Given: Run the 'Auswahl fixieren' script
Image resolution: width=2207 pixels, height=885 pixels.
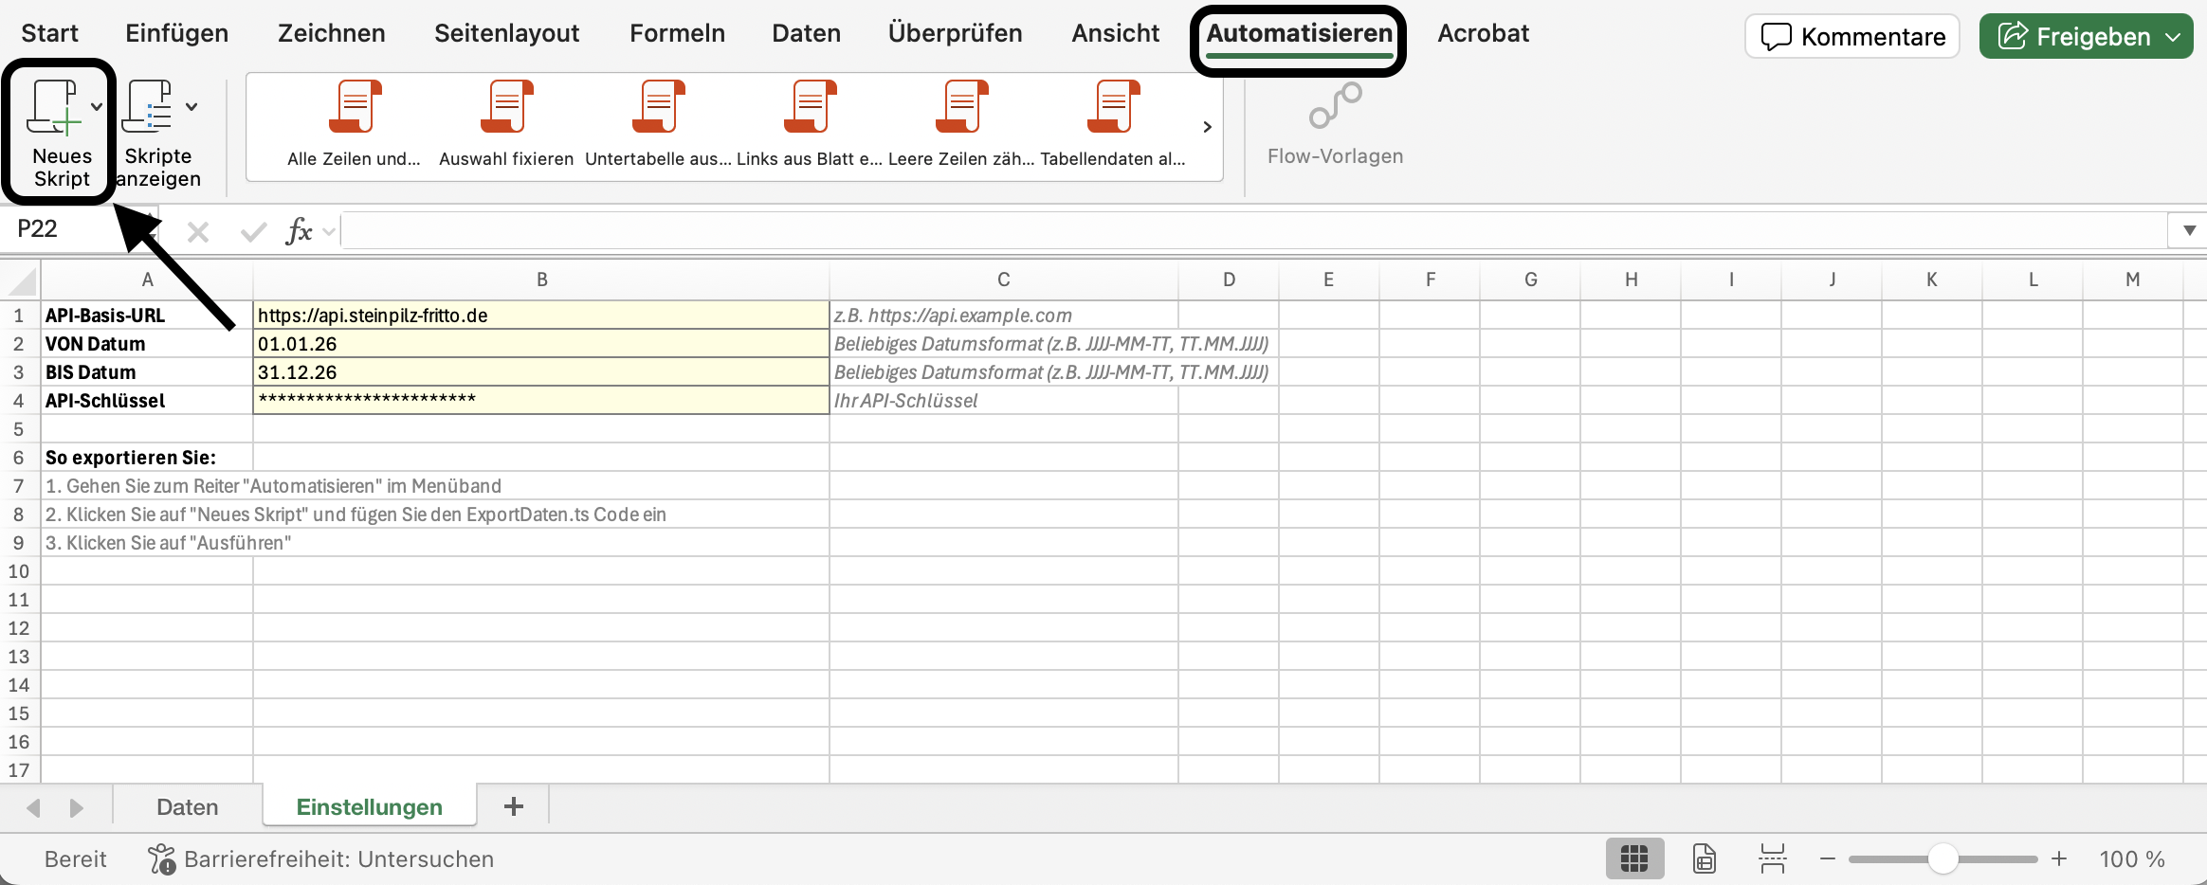Looking at the screenshot, I should tap(506, 107).
